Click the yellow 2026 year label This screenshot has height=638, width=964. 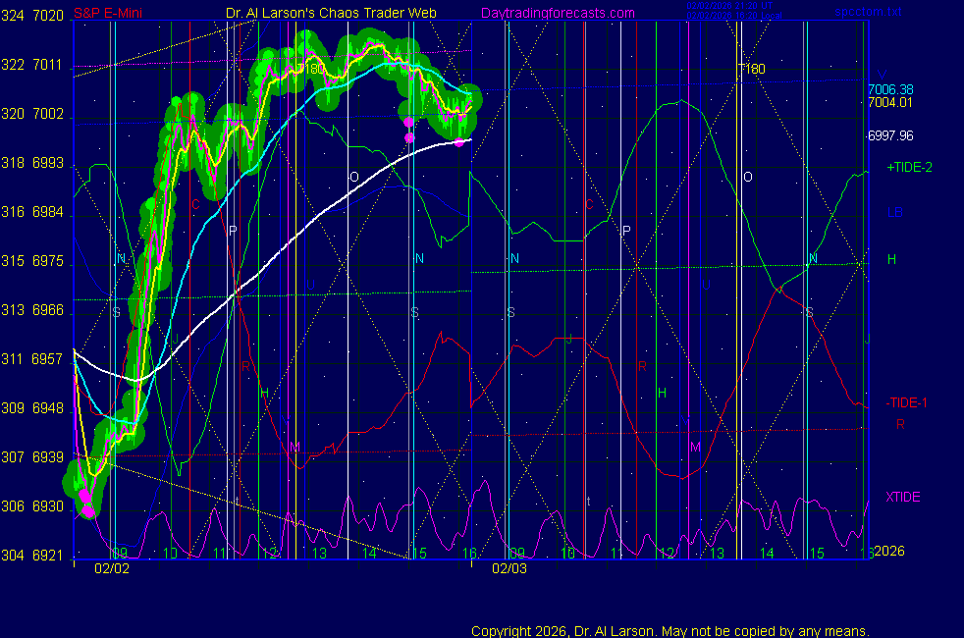point(888,552)
